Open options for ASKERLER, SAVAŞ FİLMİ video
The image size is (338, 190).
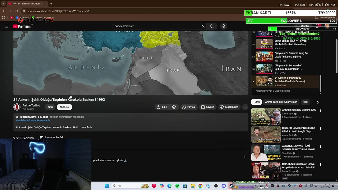(321, 146)
